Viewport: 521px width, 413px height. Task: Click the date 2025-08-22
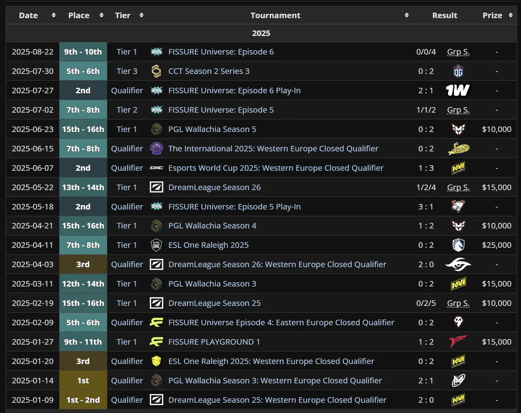(32, 52)
